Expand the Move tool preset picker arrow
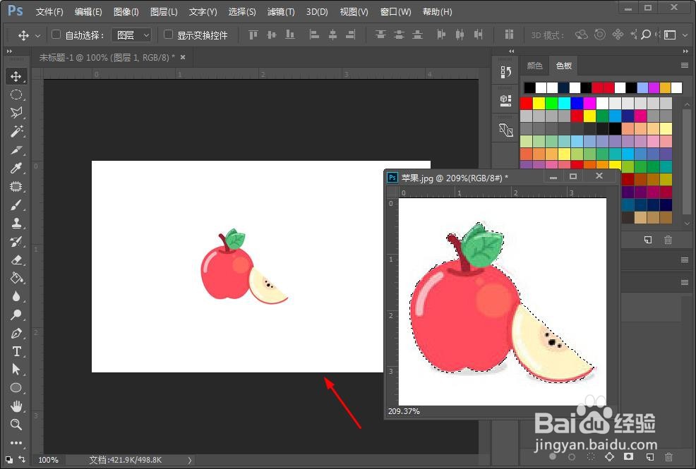Screen dimensions: 696x469 click(x=37, y=35)
